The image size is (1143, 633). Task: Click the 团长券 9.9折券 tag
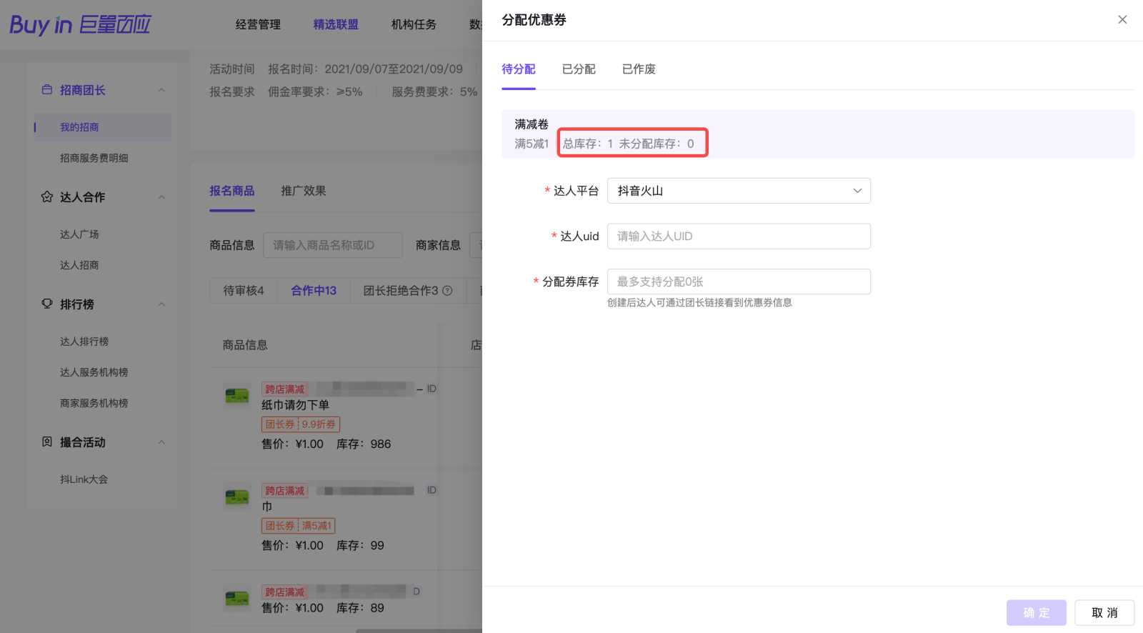tap(301, 424)
